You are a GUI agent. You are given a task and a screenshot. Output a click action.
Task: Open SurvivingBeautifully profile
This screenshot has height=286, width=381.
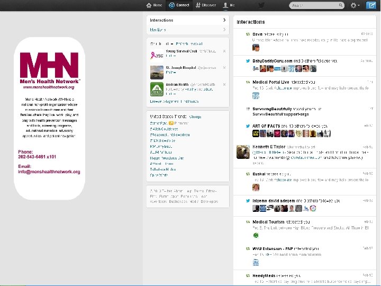pyautogui.click(x=272, y=109)
